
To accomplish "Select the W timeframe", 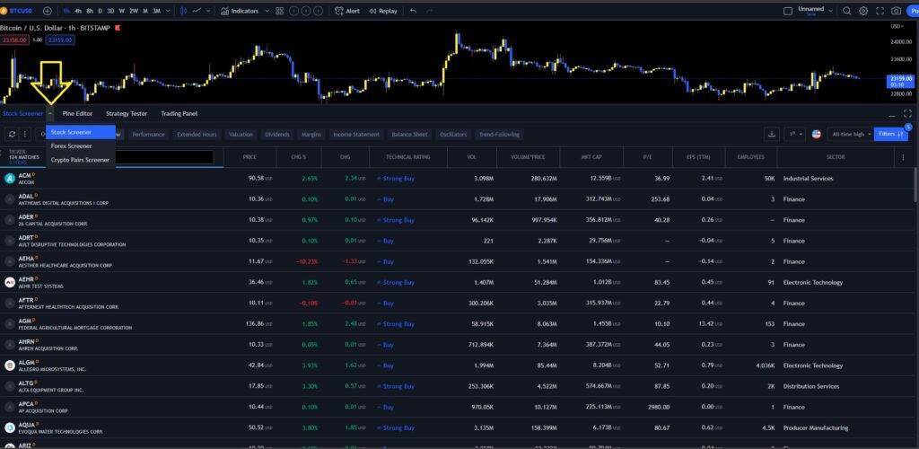I will [121, 11].
